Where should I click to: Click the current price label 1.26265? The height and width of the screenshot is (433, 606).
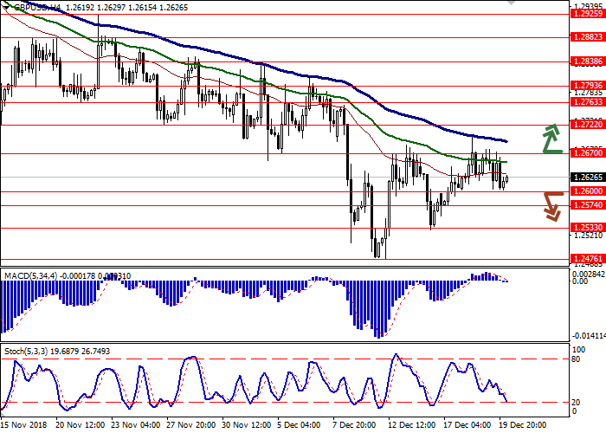[585, 178]
